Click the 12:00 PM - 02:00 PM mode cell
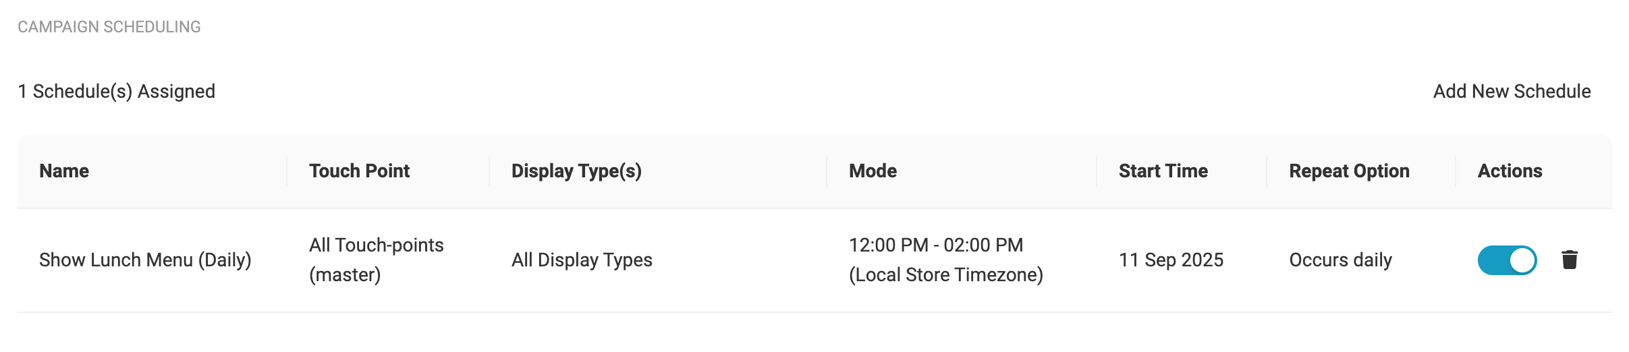The width and height of the screenshot is (1629, 352). pos(936,245)
